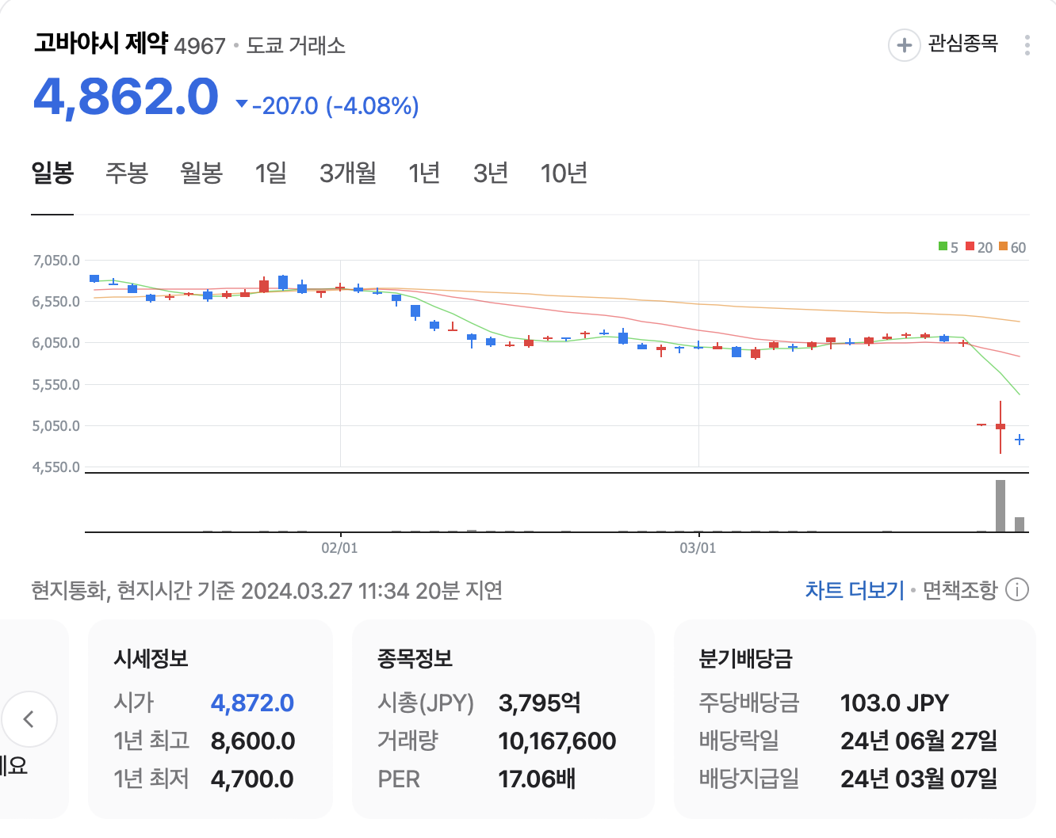Click the 거래량 value 10,167,600
The image size is (1056, 838).
[x=557, y=741]
